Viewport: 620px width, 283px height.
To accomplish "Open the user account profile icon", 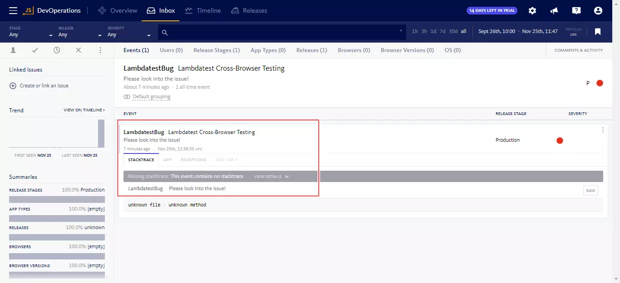I will (x=598, y=10).
